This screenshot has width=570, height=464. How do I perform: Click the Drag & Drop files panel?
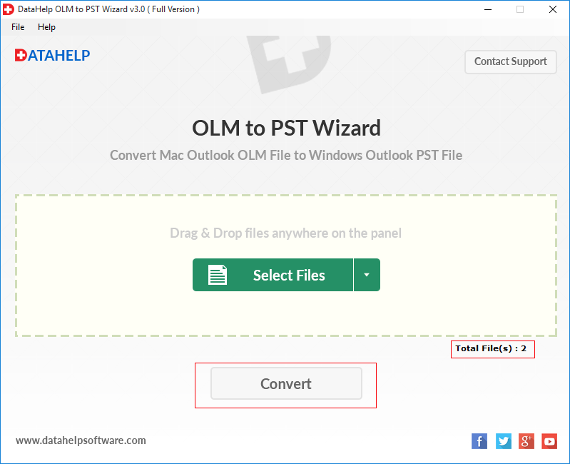[286, 266]
